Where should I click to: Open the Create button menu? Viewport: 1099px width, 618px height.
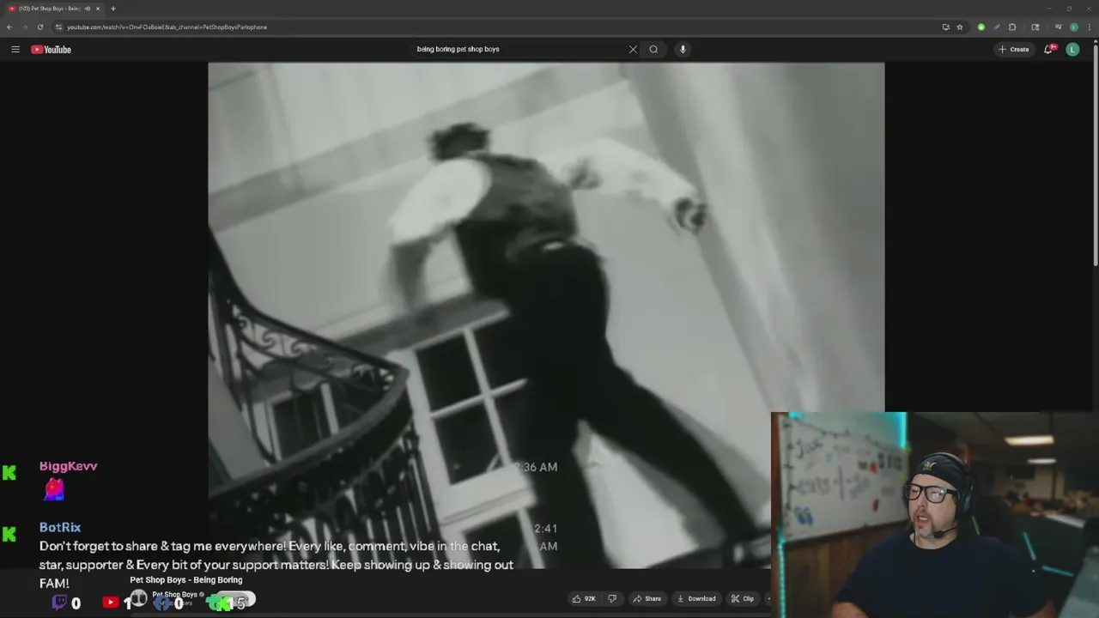point(1014,49)
